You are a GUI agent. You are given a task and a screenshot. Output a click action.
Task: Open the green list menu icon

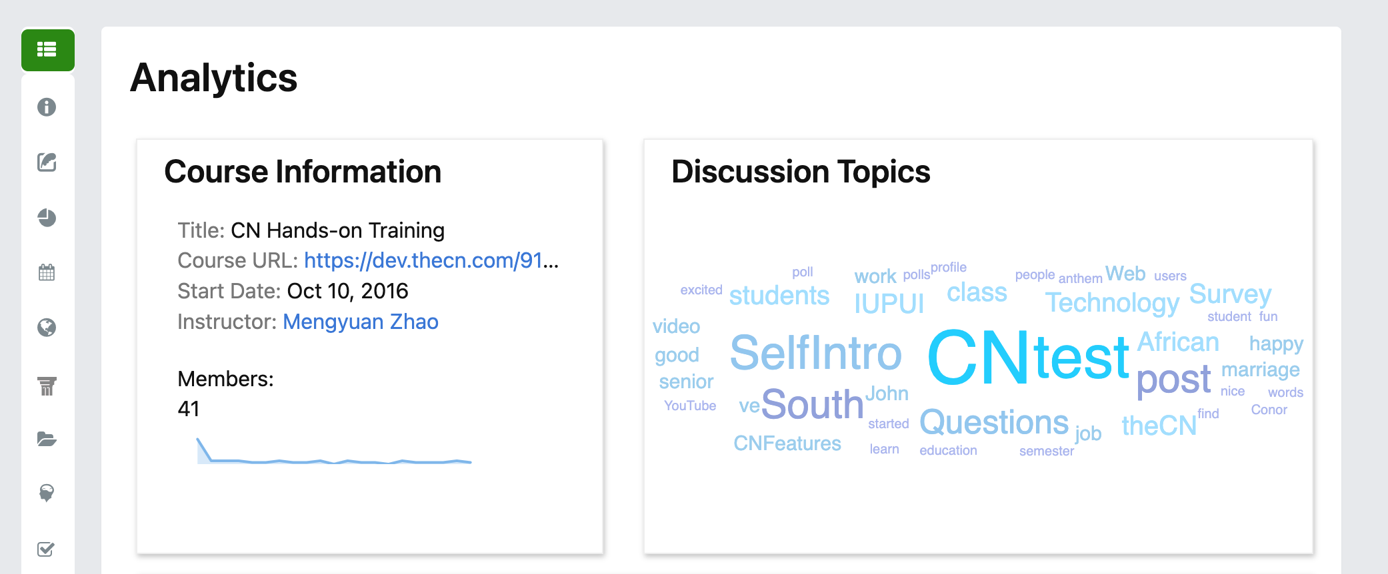click(47, 50)
